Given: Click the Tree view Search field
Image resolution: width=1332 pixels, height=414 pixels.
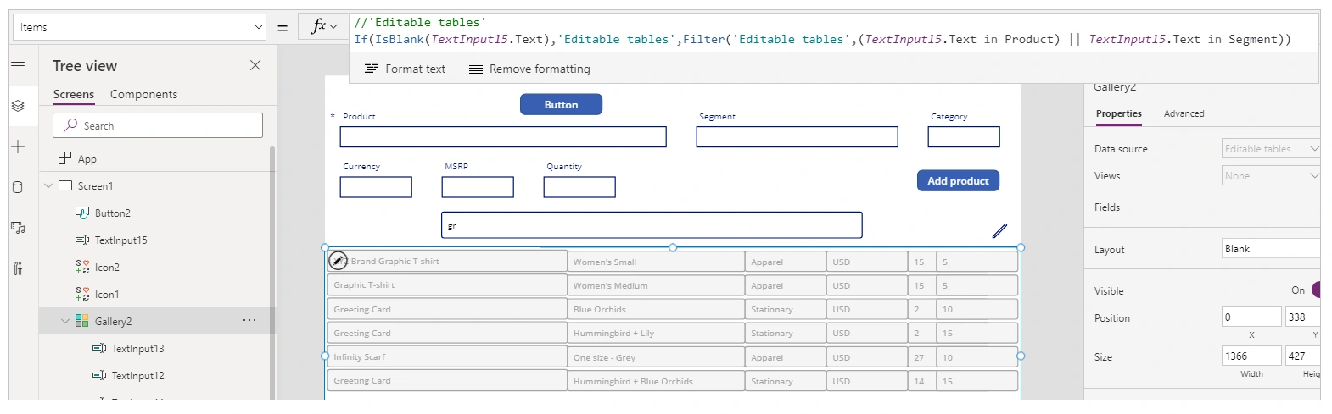Looking at the screenshot, I should point(158,125).
